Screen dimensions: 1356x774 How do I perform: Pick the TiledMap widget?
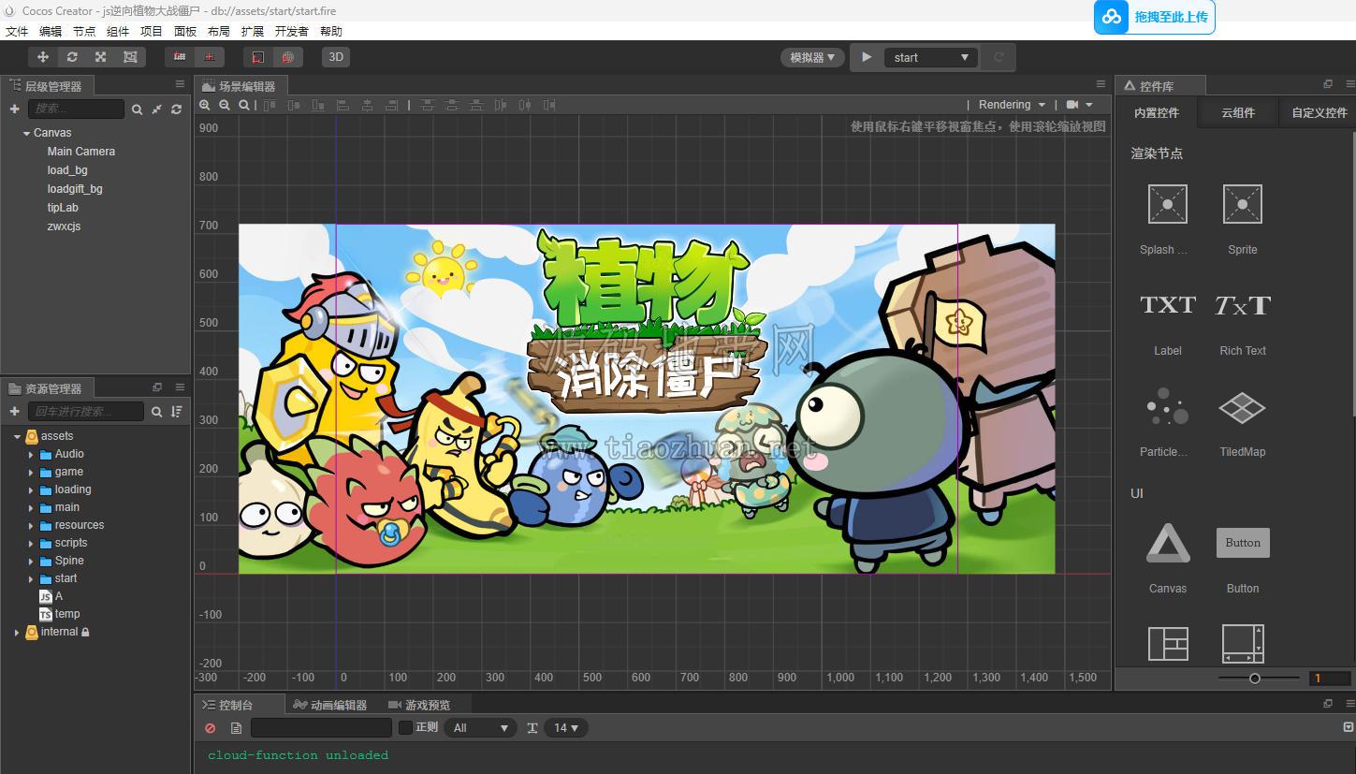(x=1243, y=421)
